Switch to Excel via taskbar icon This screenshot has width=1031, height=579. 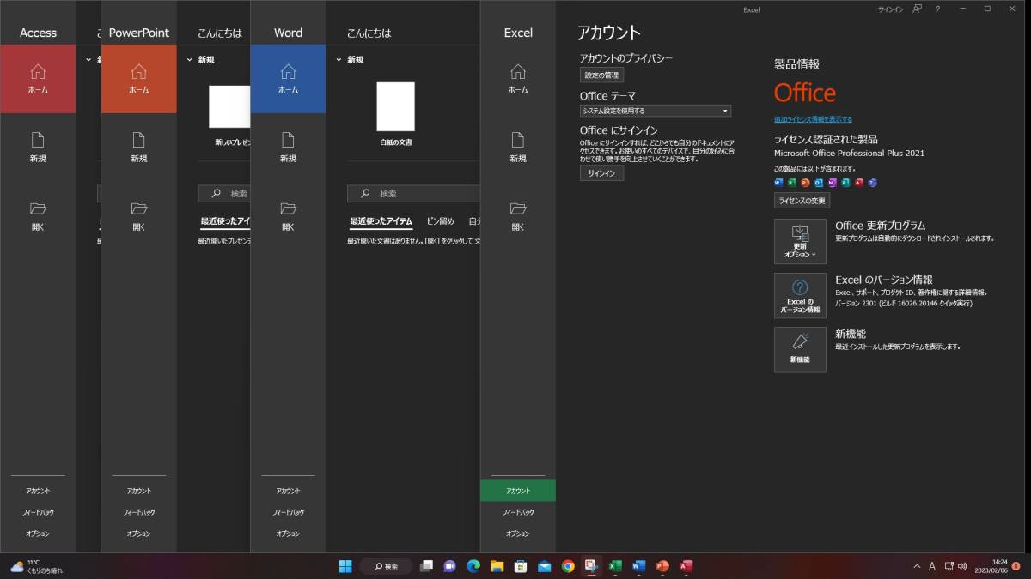point(615,566)
